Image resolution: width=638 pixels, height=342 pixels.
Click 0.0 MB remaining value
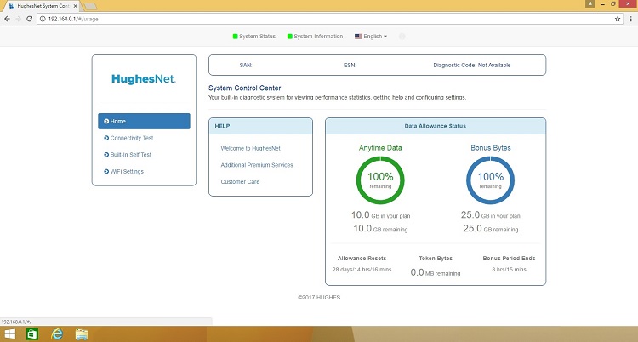(436, 272)
